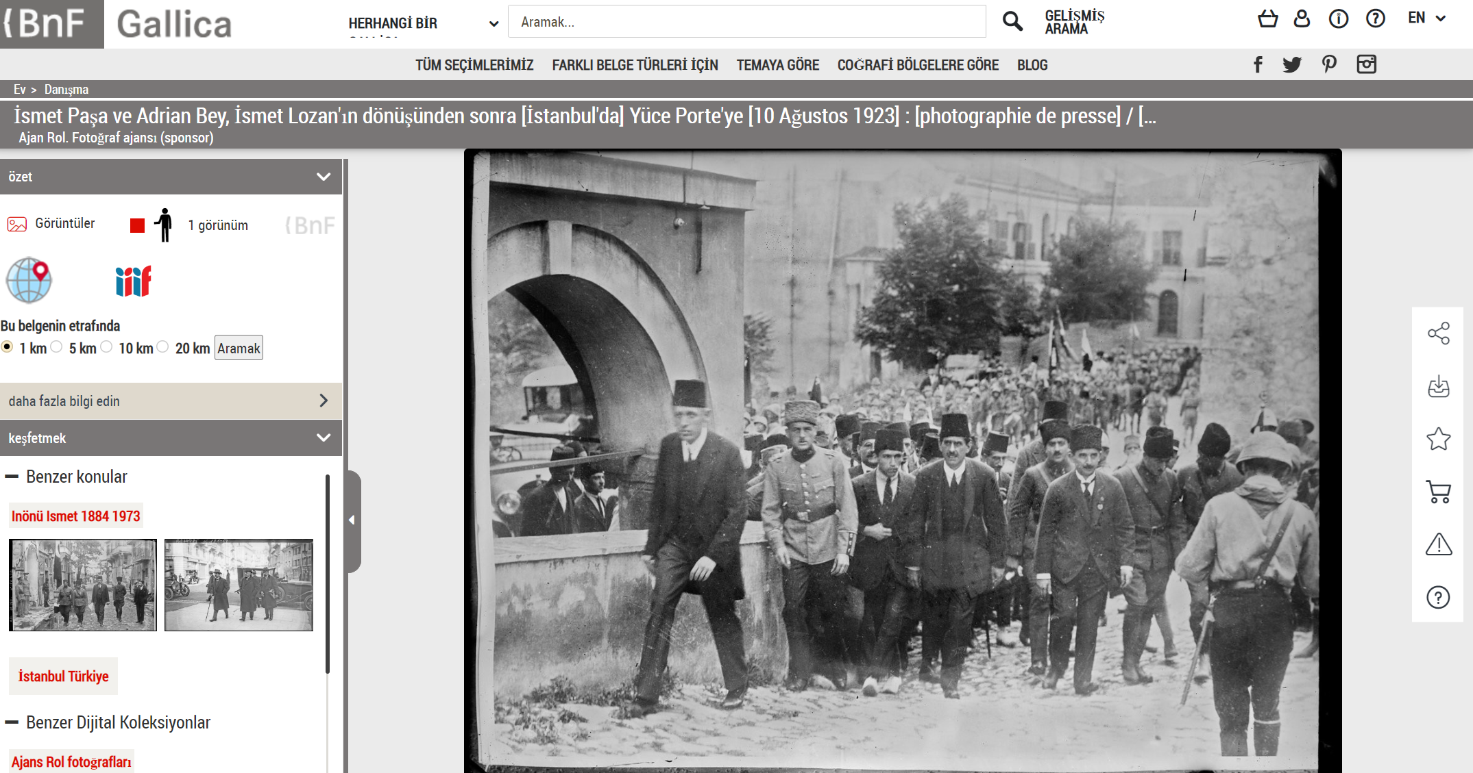Collapse the özet panel
Viewport: 1473px width, 773px height.
coord(324,177)
